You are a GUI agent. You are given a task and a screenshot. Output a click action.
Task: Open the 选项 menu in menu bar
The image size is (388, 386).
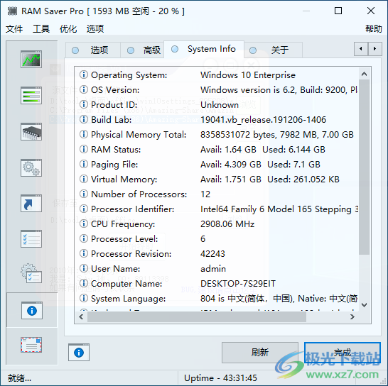coord(95,28)
